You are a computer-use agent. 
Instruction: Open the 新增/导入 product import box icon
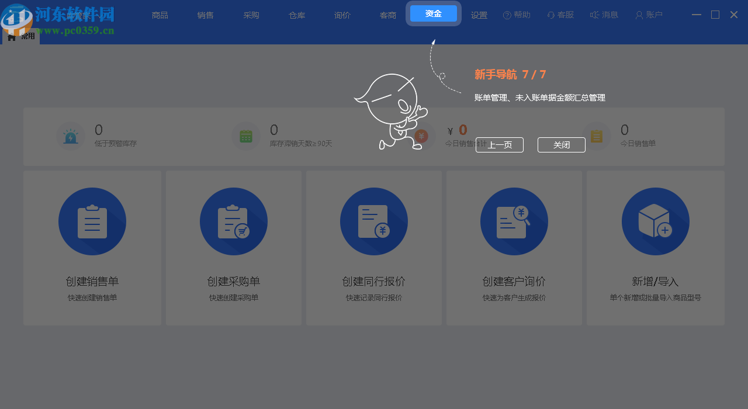655,221
